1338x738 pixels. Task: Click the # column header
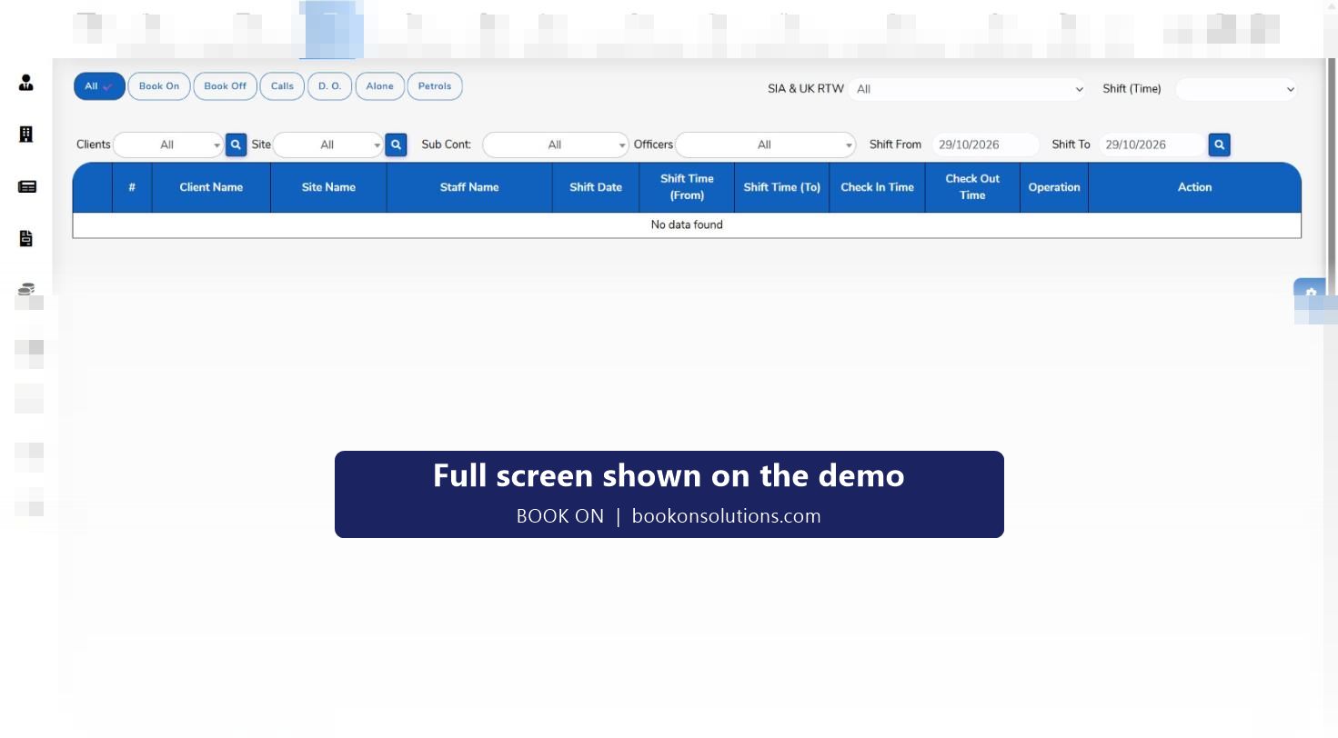pos(132,187)
